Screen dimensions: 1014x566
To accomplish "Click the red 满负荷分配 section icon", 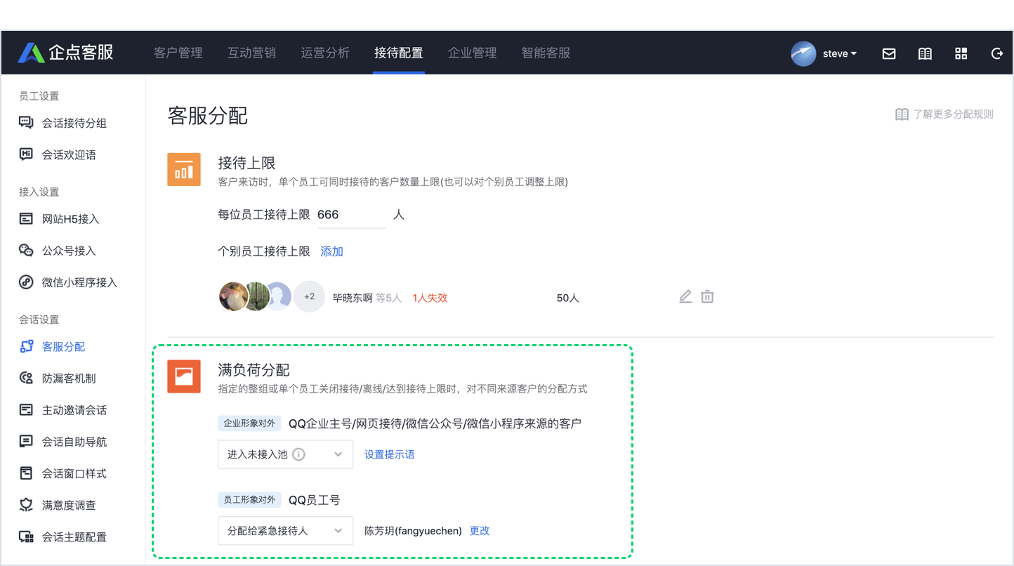I will tap(184, 376).
